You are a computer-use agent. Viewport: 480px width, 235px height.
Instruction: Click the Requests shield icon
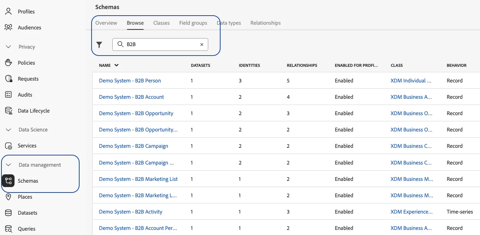pos(8,78)
